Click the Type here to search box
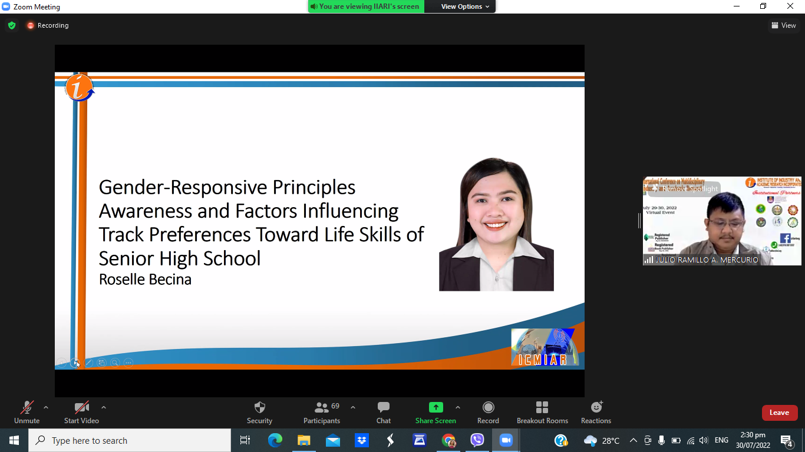The width and height of the screenshot is (805, 452). tap(130, 440)
